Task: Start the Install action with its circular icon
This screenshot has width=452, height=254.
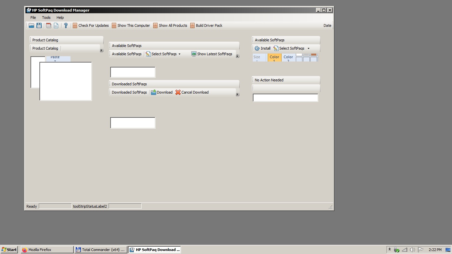Action: pos(257,48)
